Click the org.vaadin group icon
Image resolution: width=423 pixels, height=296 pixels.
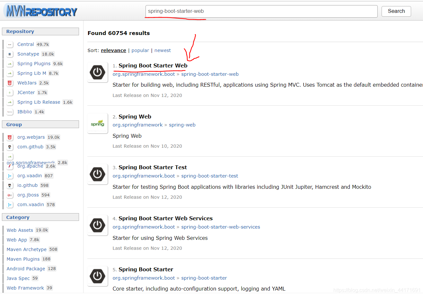pyautogui.click(x=10, y=176)
